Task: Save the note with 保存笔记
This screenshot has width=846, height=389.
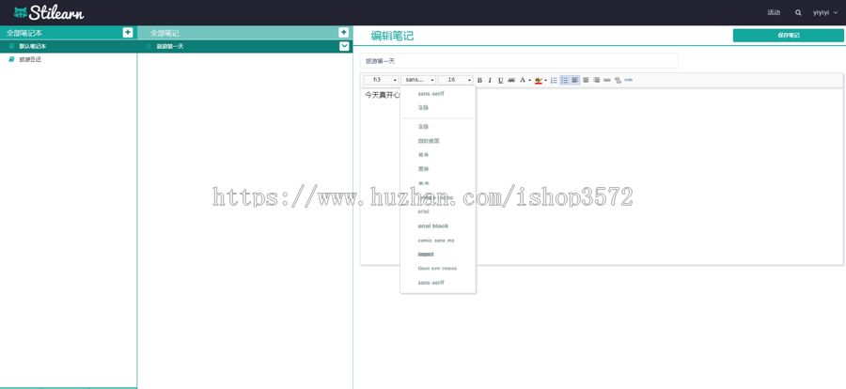Action: pyautogui.click(x=788, y=36)
